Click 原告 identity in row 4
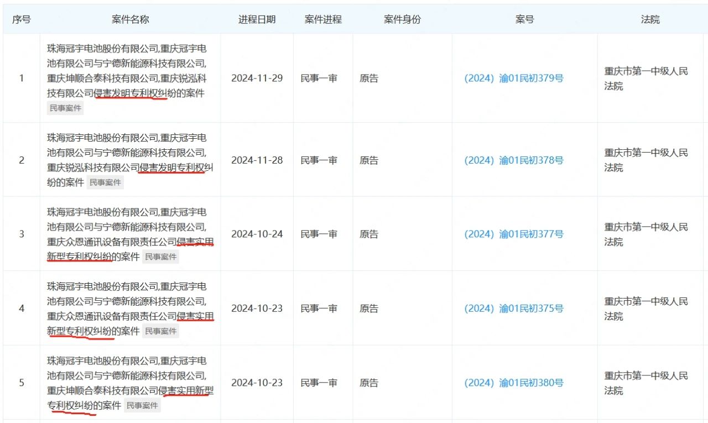The height and width of the screenshot is (423, 708). click(369, 309)
